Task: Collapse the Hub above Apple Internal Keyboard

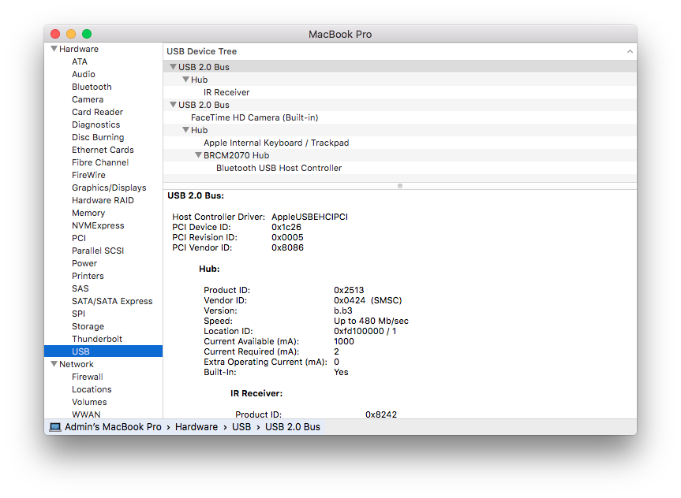Action: (x=185, y=130)
